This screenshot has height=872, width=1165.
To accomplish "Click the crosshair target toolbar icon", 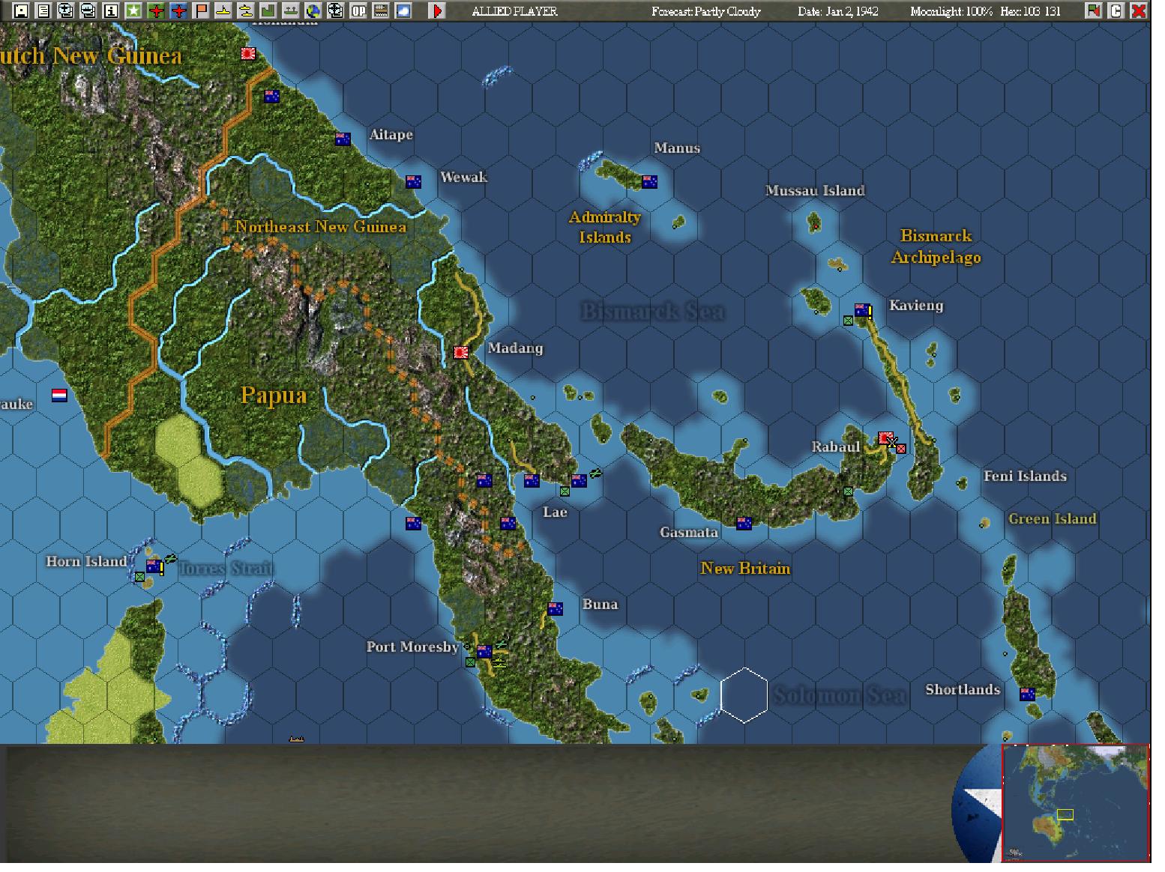I will tap(336, 10).
